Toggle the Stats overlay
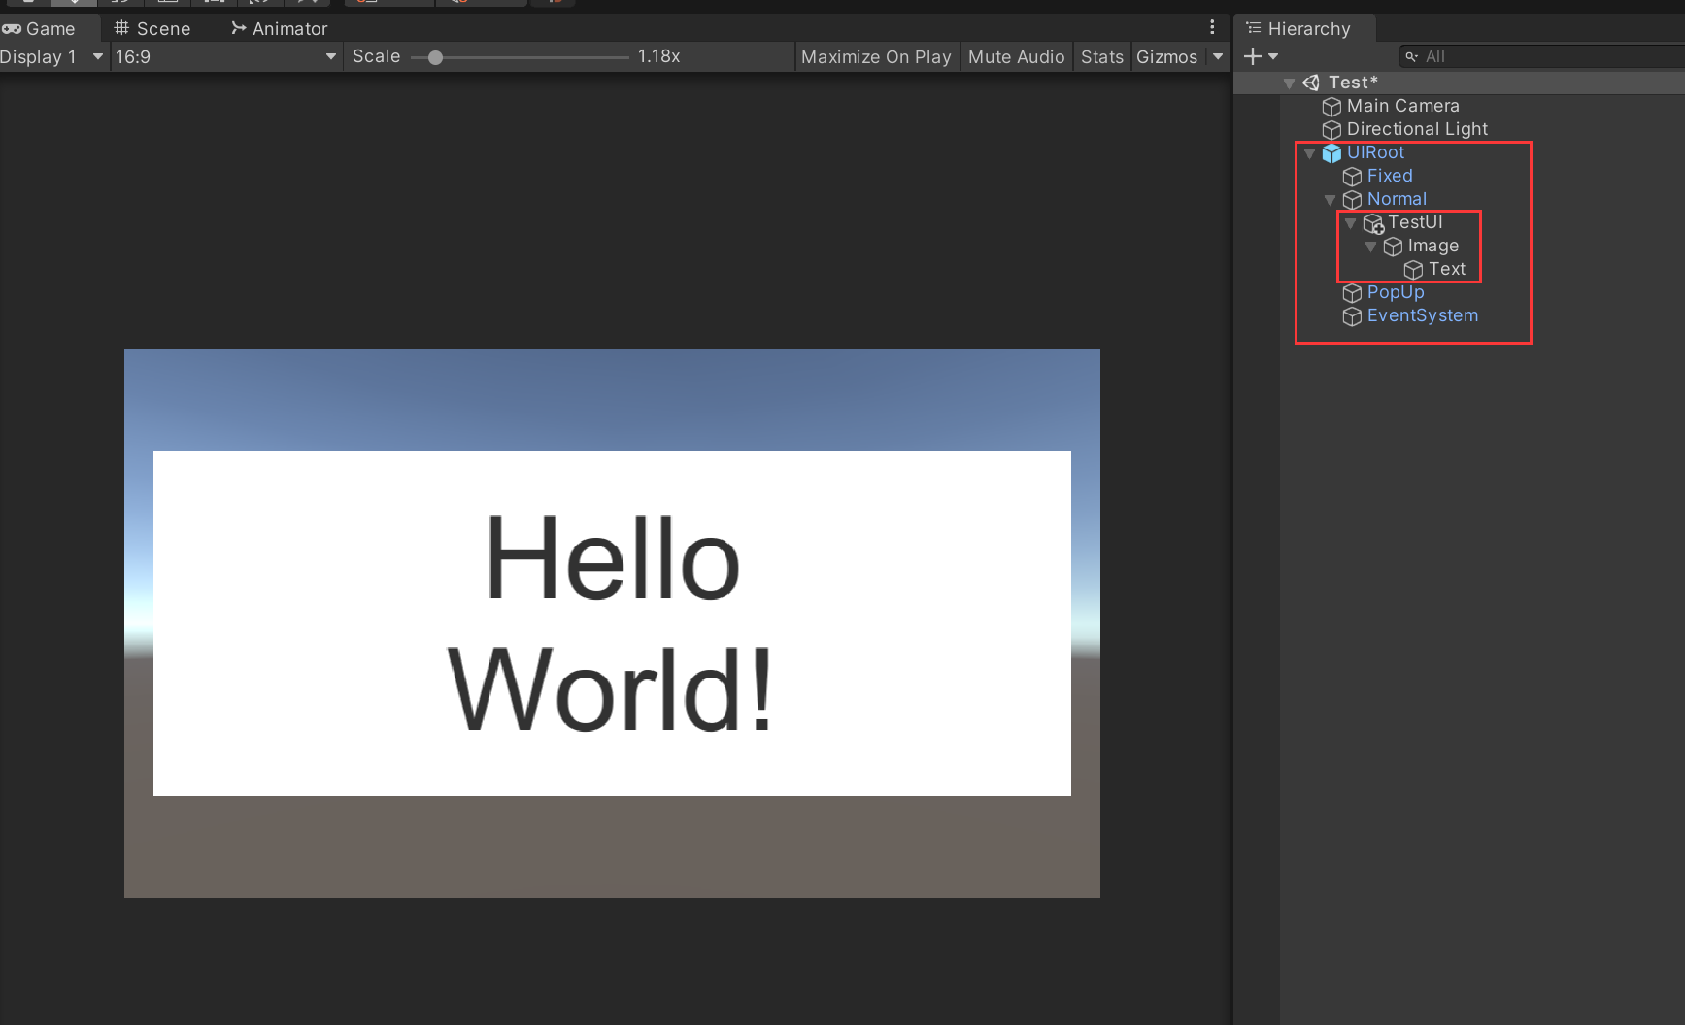This screenshot has height=1025, width=1685. click(x=1102, y=57)
